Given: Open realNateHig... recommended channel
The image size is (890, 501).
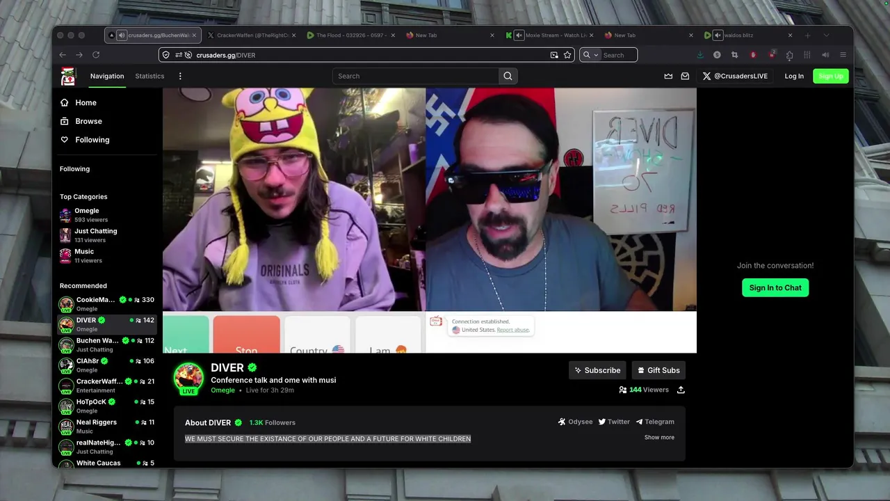Looking at the screenshot, I should coord(107,447).
